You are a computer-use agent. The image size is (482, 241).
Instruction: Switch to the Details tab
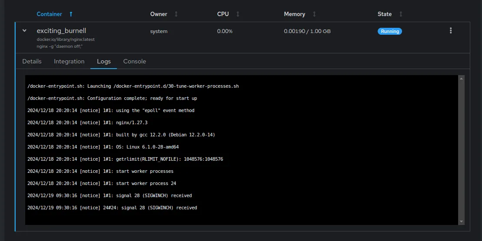click(32, 61)
